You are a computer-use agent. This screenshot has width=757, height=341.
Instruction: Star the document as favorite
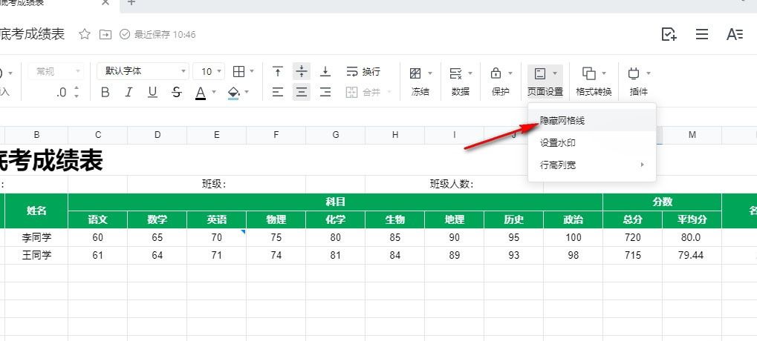(85, 34)
